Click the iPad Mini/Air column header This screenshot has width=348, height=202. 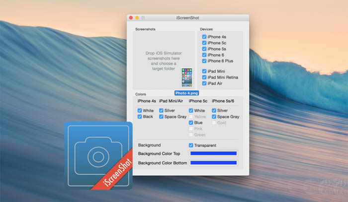(x=171, y=101)
